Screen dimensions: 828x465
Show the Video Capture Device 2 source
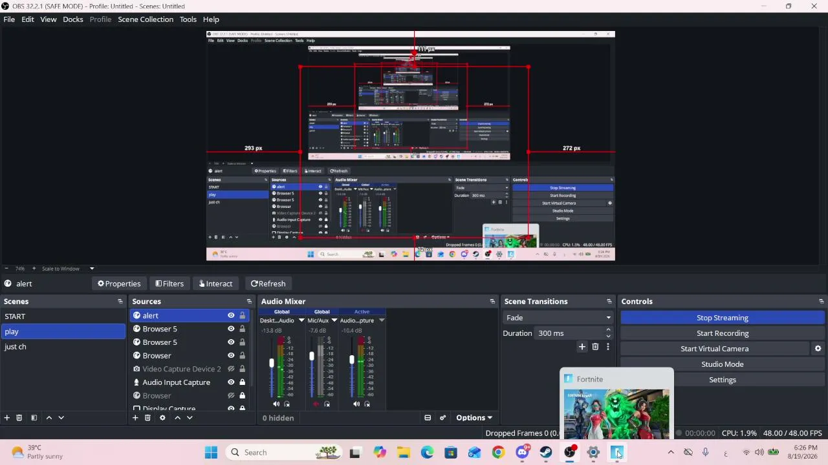231,369
